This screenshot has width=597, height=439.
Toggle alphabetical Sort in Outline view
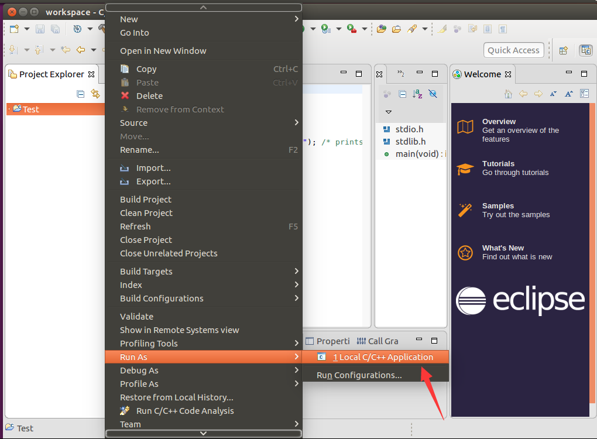click(x=417, y=94)
